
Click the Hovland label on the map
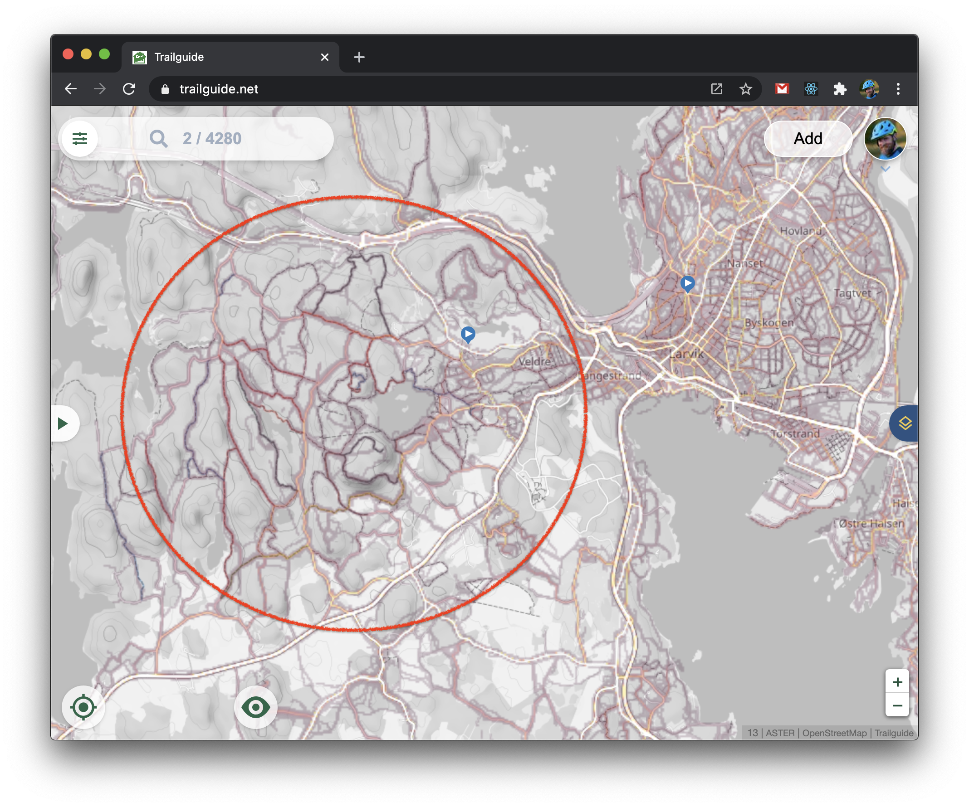click(801, 231)
